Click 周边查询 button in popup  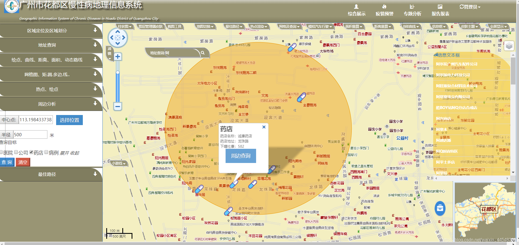(x=241, y=156)
